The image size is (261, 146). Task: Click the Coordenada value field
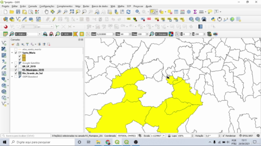pos(127,136)
